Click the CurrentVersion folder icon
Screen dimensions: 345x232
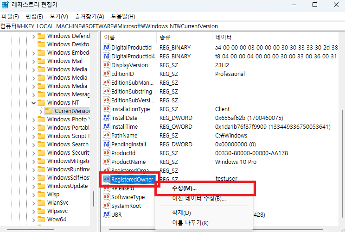[49, 111]
